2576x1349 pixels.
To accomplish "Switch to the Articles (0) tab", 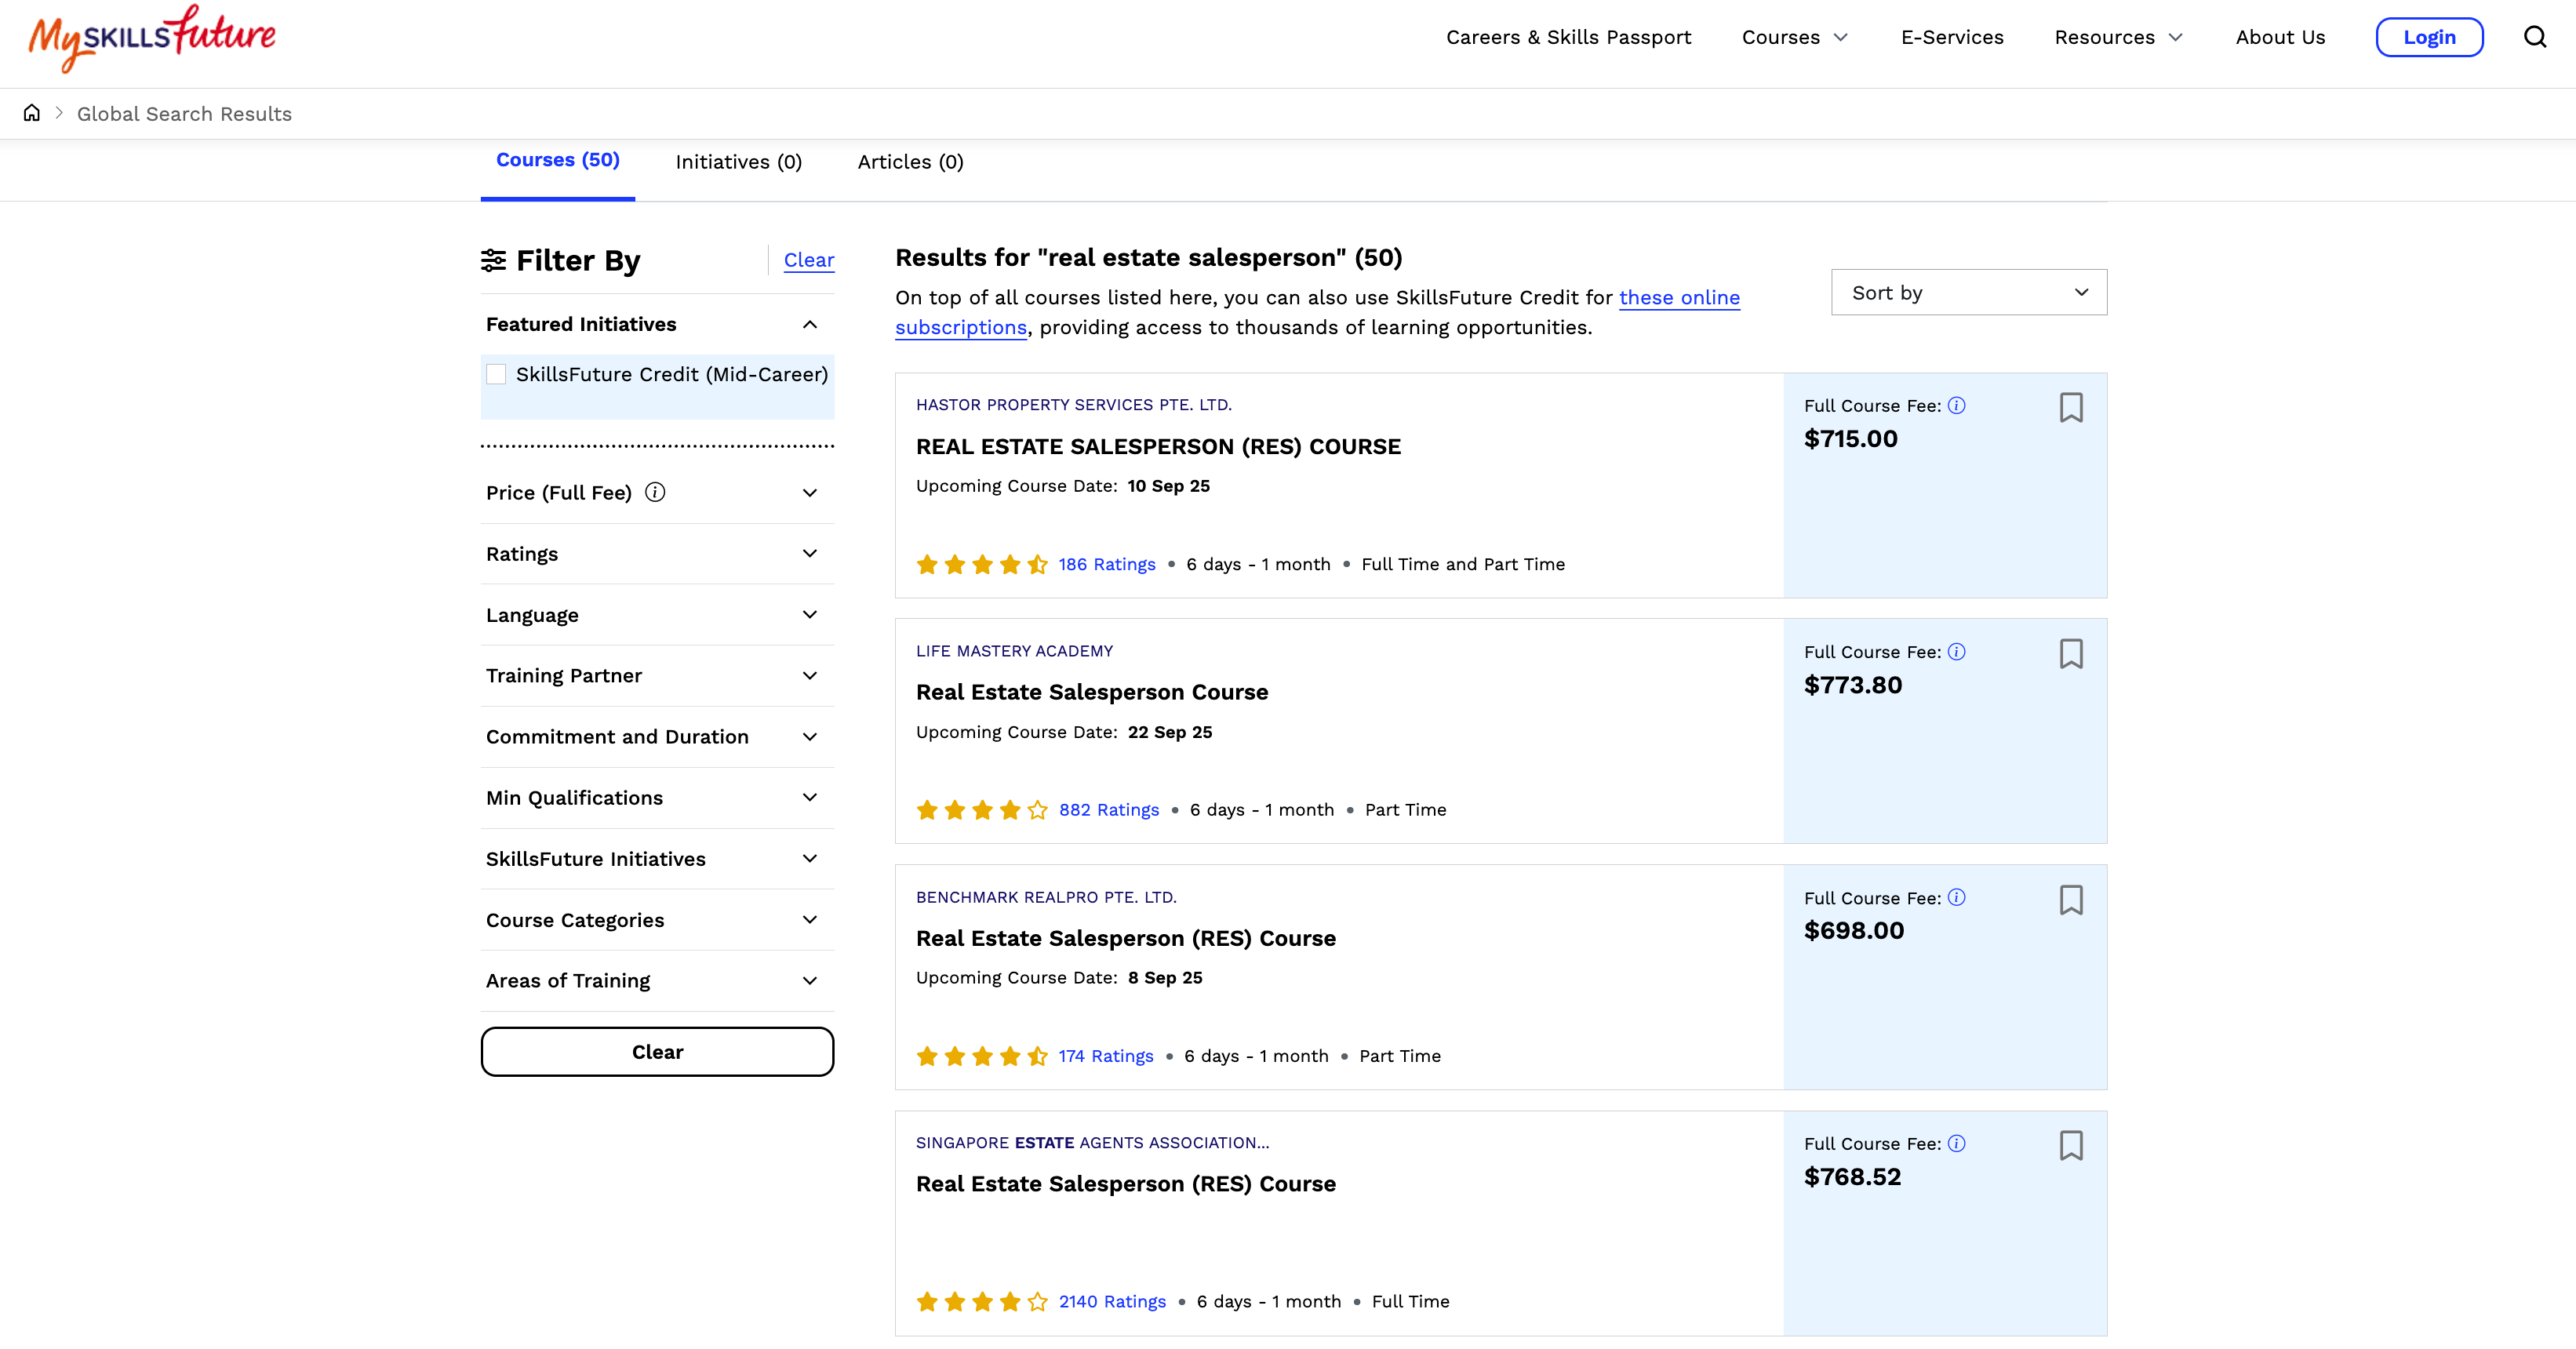I will coord(910,162).
